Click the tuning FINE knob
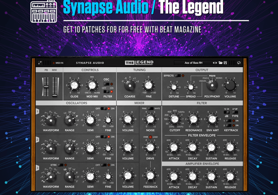The width and height of the screenshot is (278, 195). [149, 85]
